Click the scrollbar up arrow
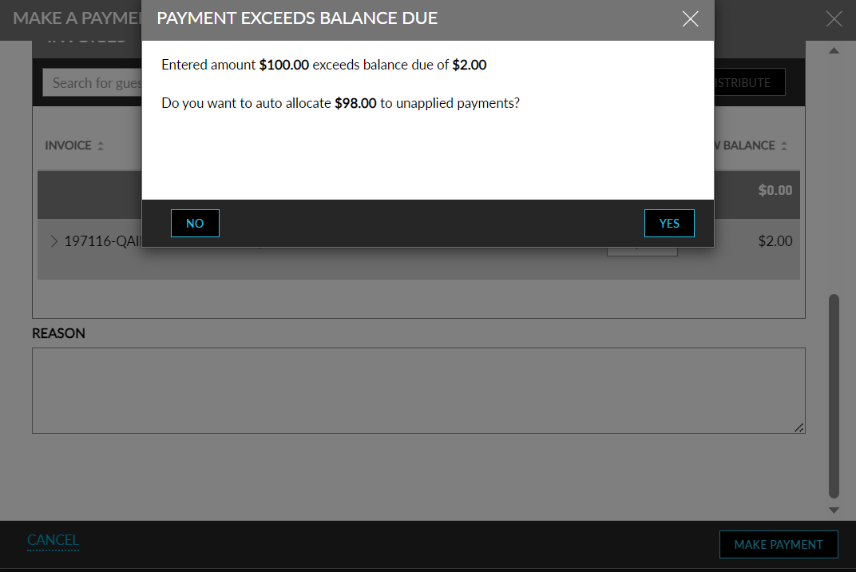The image size is (856, 572). [x=834, y=50]
